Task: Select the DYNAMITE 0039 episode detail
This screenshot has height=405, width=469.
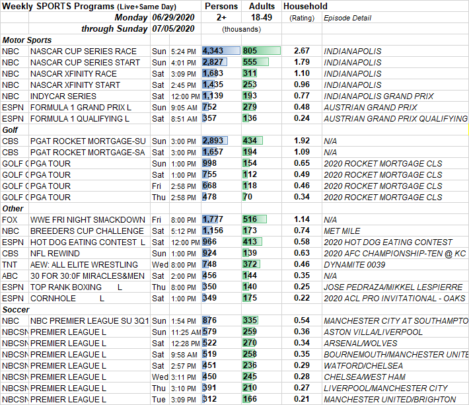Action: coord(355,265)
